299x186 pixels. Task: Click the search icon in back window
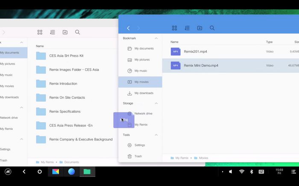coord(77,32)
